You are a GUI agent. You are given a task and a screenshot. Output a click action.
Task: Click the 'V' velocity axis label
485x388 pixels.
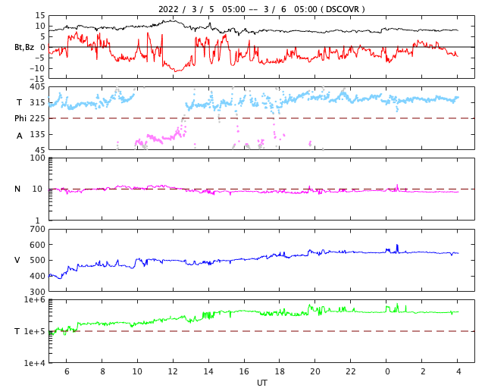coord(17,260)
